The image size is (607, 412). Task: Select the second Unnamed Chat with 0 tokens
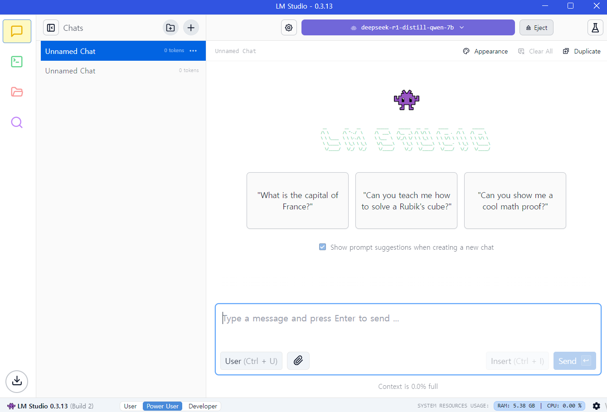click(123, 71)
